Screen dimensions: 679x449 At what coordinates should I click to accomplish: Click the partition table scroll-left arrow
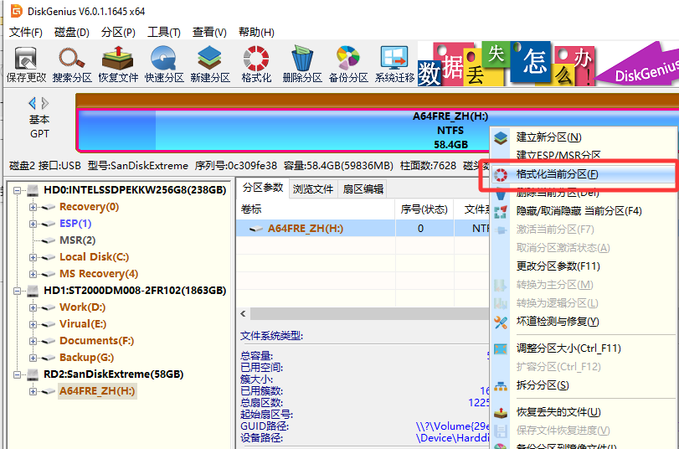[244, 313]
